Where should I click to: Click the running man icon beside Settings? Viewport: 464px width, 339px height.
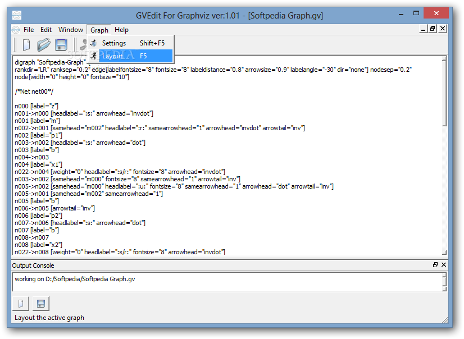pyautogui.click(x=93, y=43)
